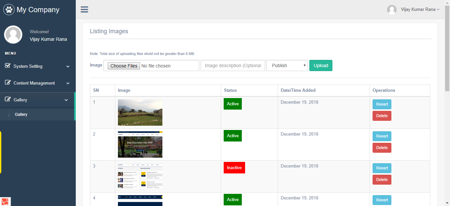
Task: Click Delete for image row 1
Action: (382, 116)
